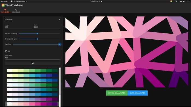The width and height of the screenshot is (191, 107).
Task: Click the Trianglify tray icon in top bar
Action: click(x=171, y=1)
